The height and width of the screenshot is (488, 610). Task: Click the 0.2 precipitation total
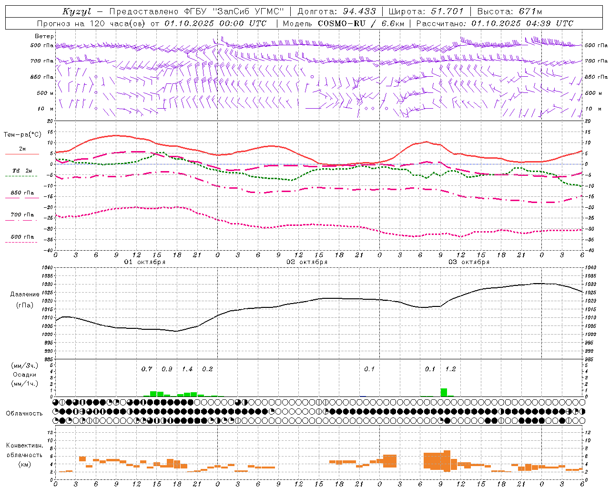(207, 369)
